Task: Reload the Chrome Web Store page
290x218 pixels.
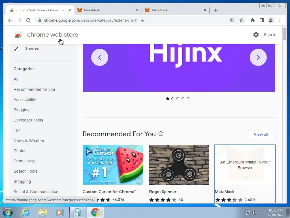Action: tap(28, 20)
